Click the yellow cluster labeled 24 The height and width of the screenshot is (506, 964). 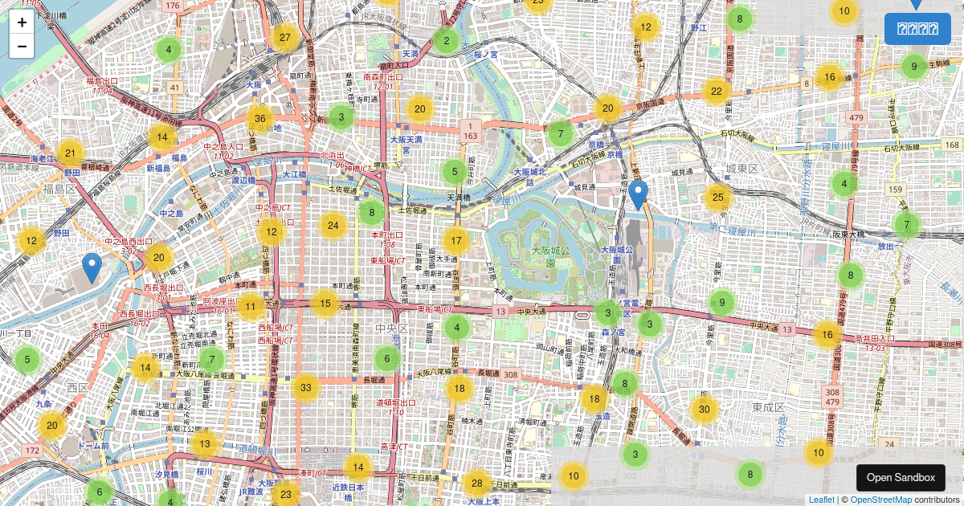pyautogui.click(x=333, y=226)
